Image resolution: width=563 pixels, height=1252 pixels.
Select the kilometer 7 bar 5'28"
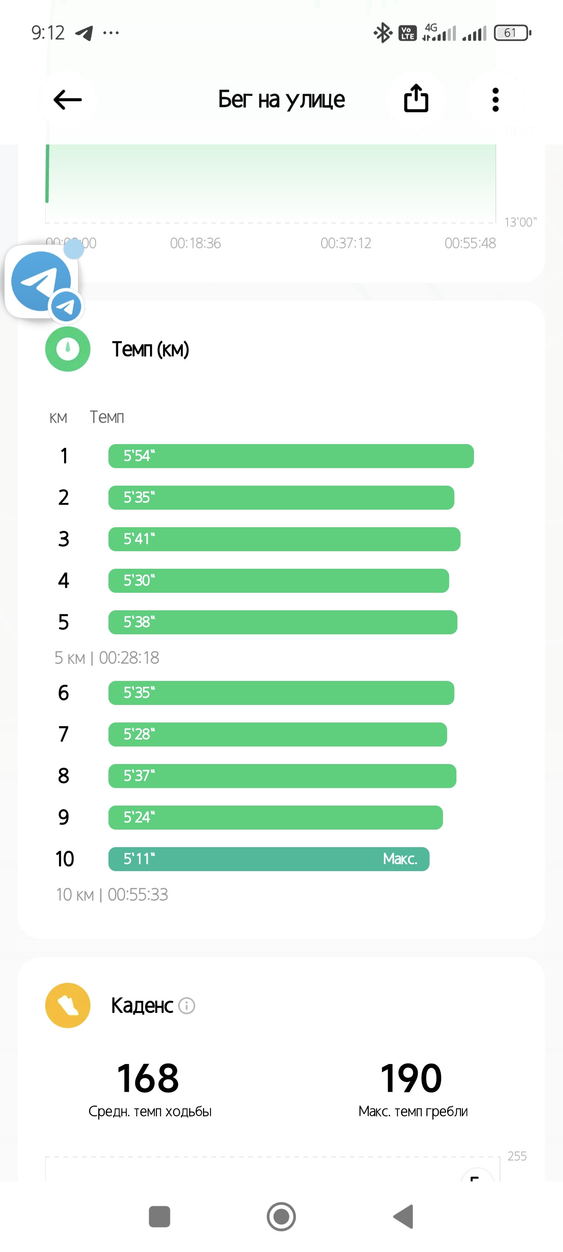coord(277,734)
